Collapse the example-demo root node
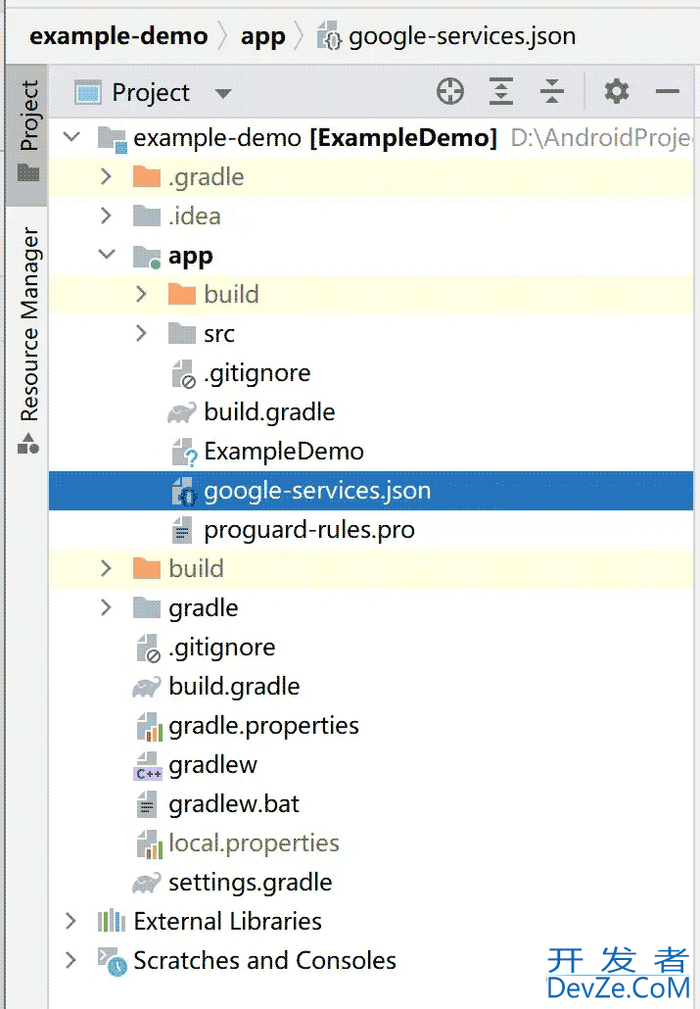The height and width of the screenshot is (1009, 700). (x=71, y=137)
